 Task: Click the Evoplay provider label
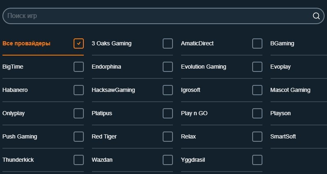tap(280, 67)
